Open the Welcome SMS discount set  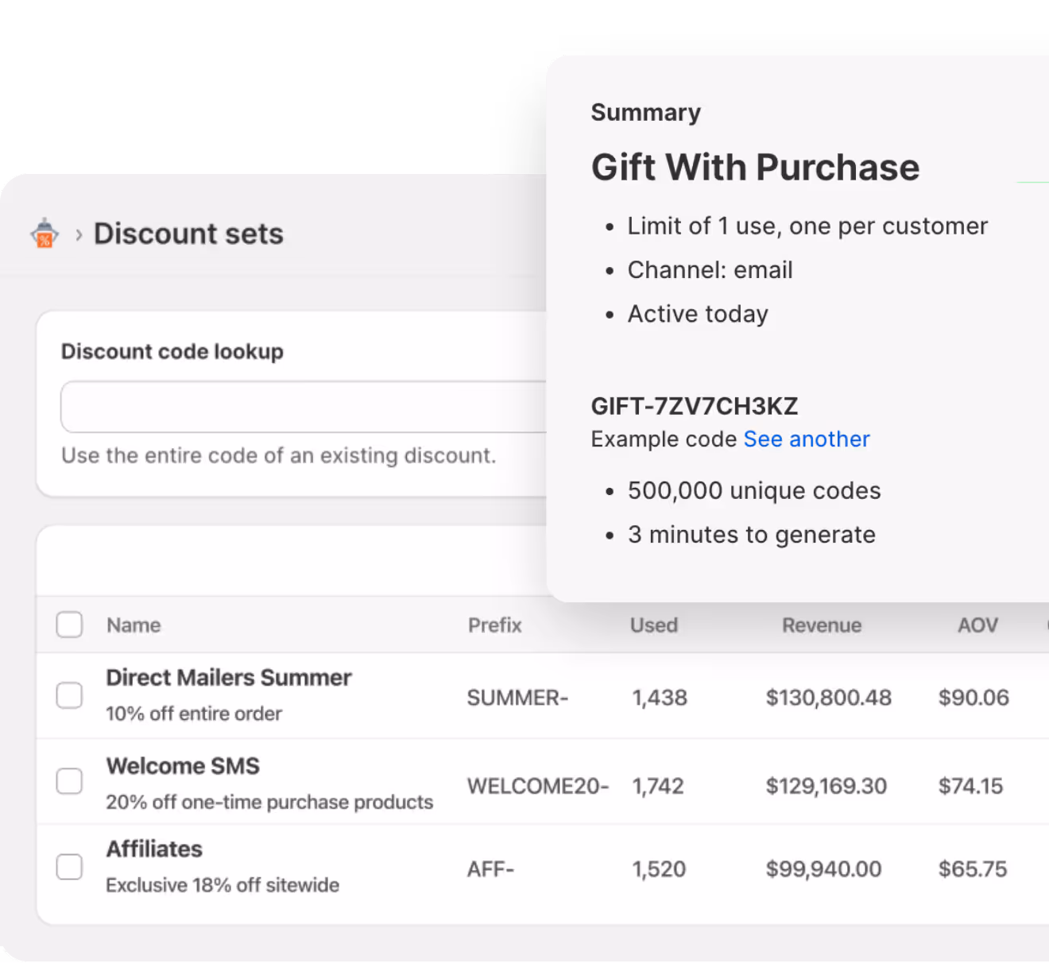coord(183,766)
